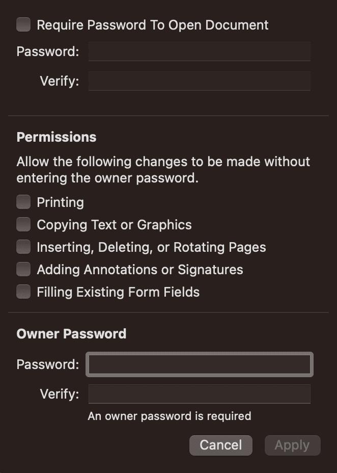337x473 pixels.
Task: Click the 'An owner password is required' text
Action: click(171, 416)
